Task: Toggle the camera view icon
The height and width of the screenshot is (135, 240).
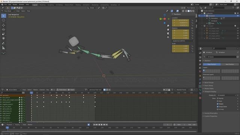Action: pyautogui.click(x=168, y=33)
